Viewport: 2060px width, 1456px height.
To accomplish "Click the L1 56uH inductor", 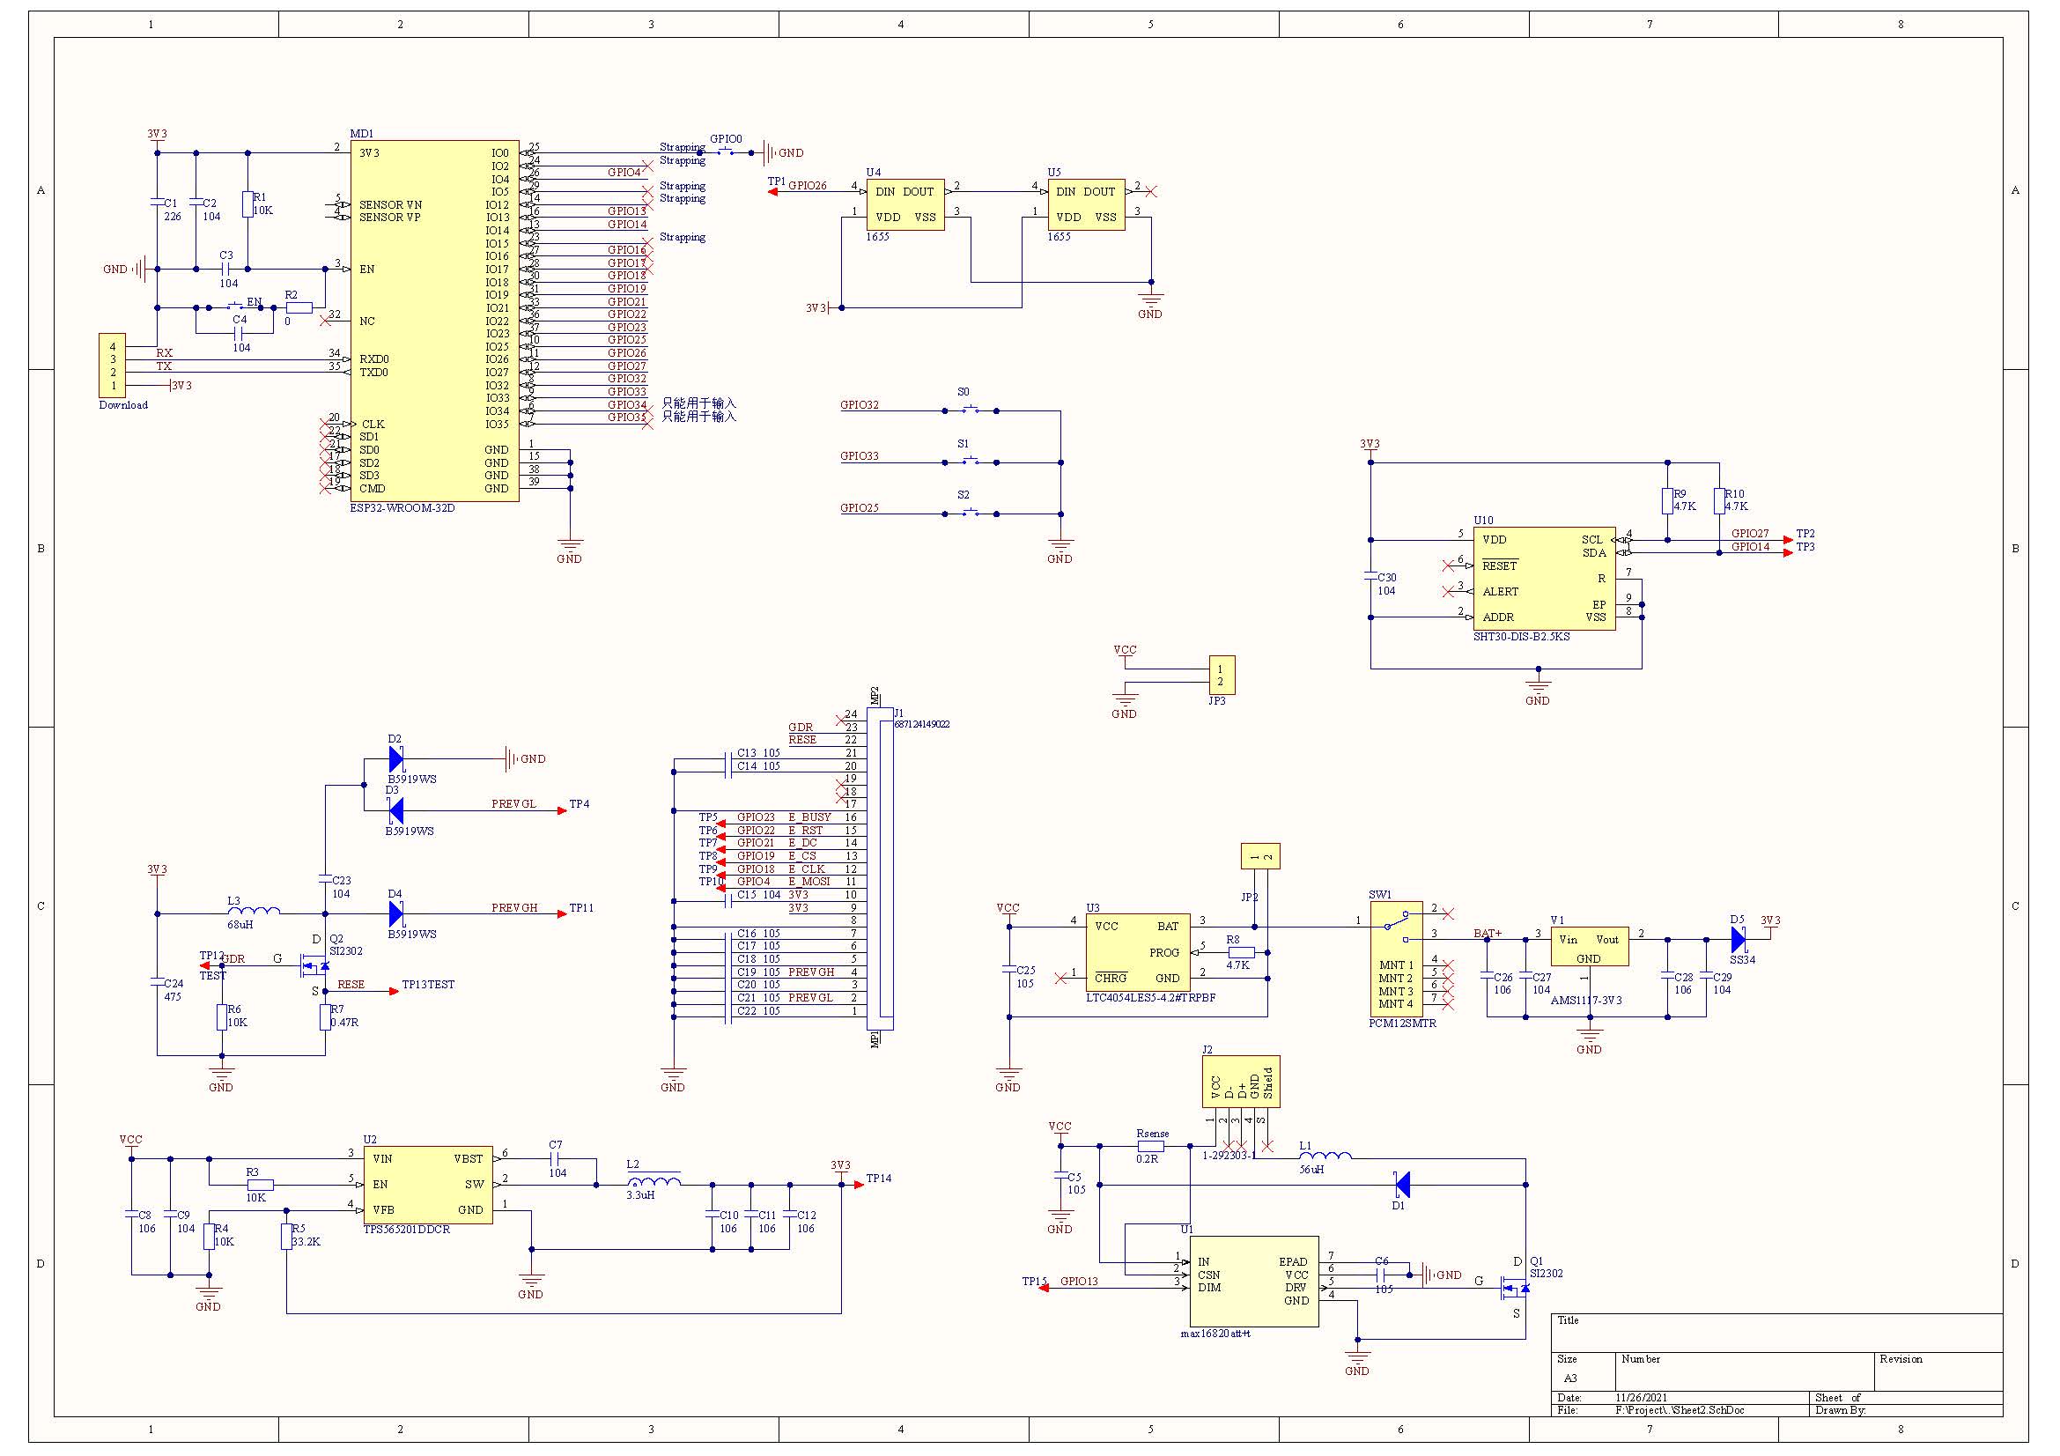I will pos(1325,1155).
